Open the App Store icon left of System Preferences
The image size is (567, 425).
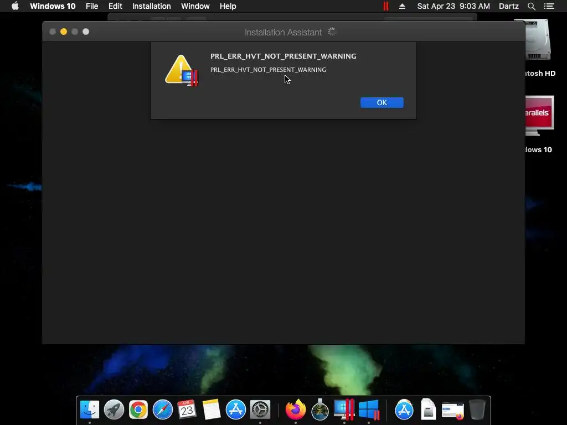(236, 410)
